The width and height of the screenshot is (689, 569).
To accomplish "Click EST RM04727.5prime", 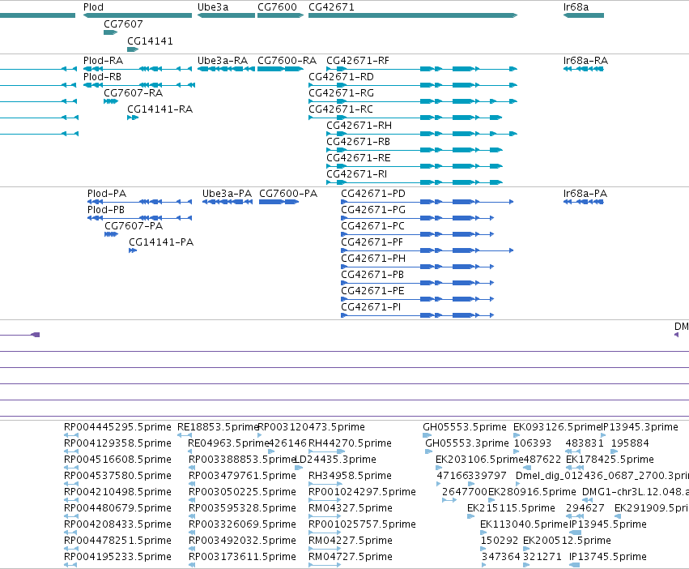I will coord(351,556).
